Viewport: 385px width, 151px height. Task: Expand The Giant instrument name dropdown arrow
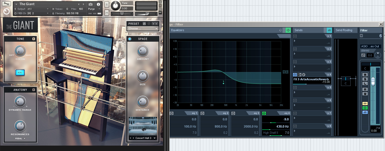pos(16,4)
